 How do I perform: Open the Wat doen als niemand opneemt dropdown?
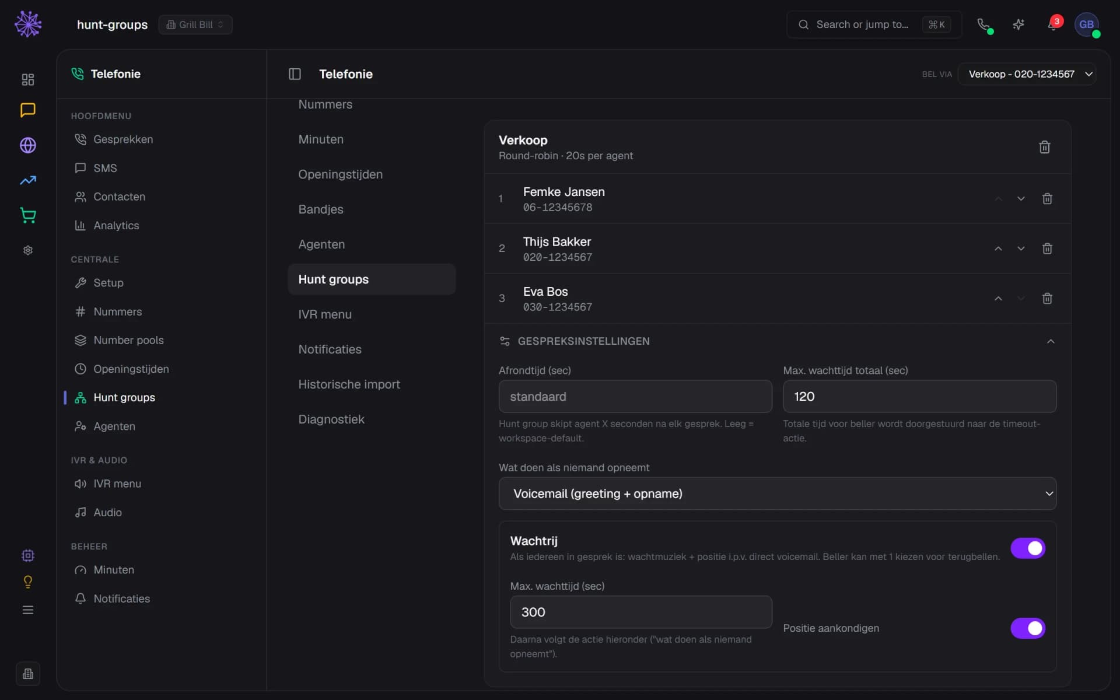pyautogui.click(x=777, y=494)
